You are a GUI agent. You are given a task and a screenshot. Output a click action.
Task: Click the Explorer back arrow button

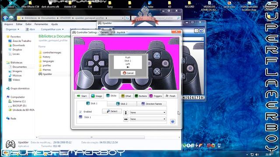coord(5,18)
